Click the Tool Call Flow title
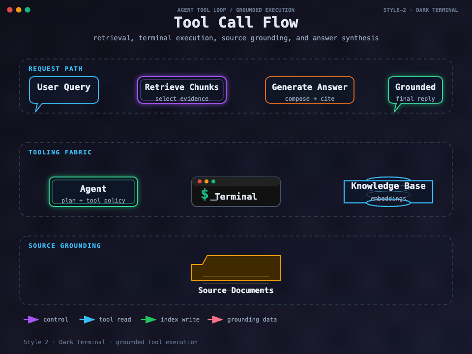This screenshot has height=354, width=472. (236, 23)
